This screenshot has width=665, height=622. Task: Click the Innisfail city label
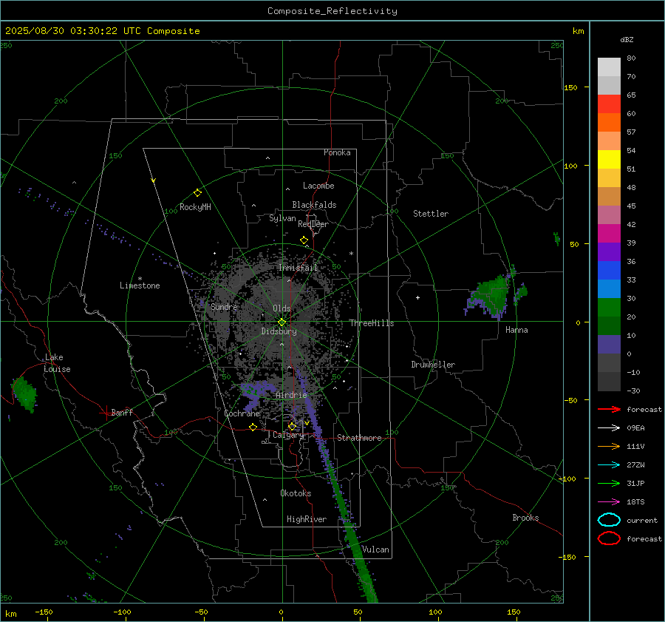click(299, 268)
